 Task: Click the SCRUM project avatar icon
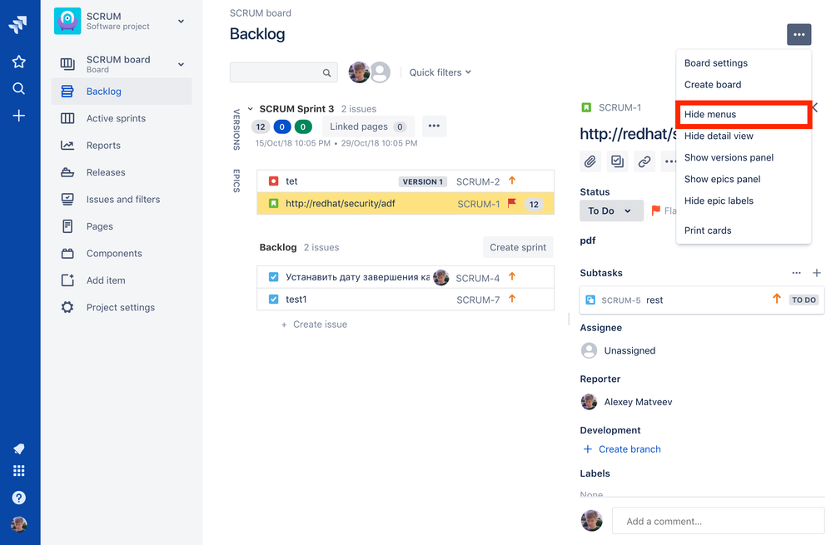click(67, 21)
